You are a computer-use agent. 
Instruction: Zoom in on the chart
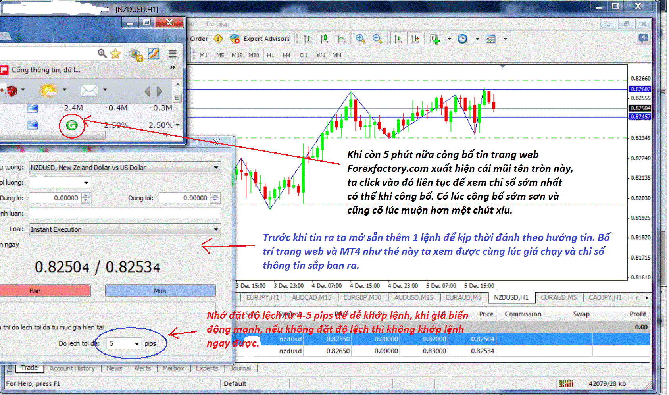click(360, 39)
